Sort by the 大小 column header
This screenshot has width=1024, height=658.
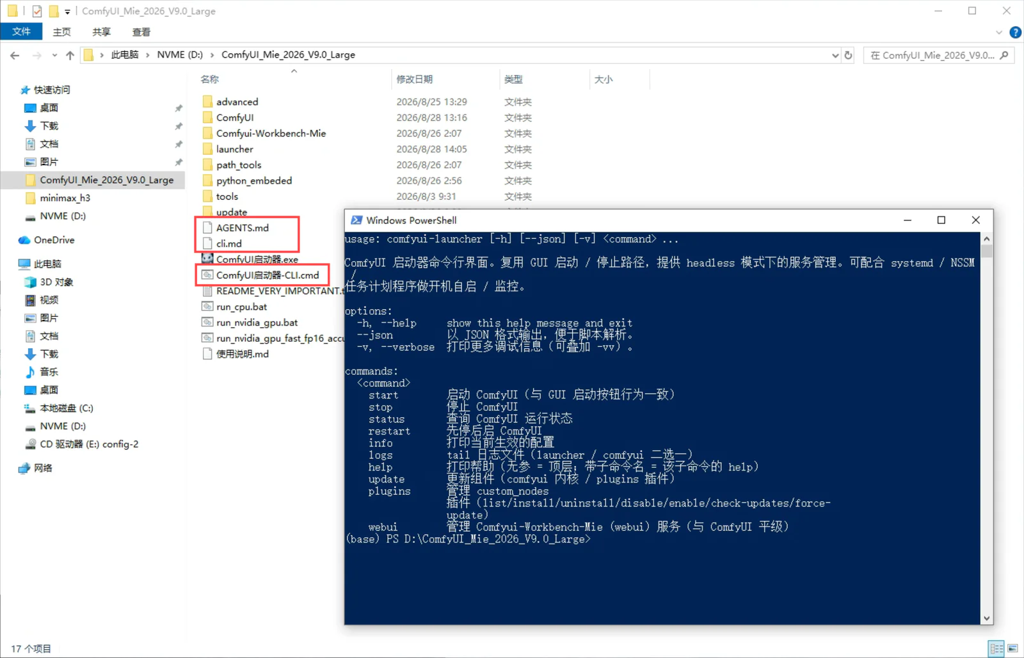pyautogui.click(x=604, y=79)
